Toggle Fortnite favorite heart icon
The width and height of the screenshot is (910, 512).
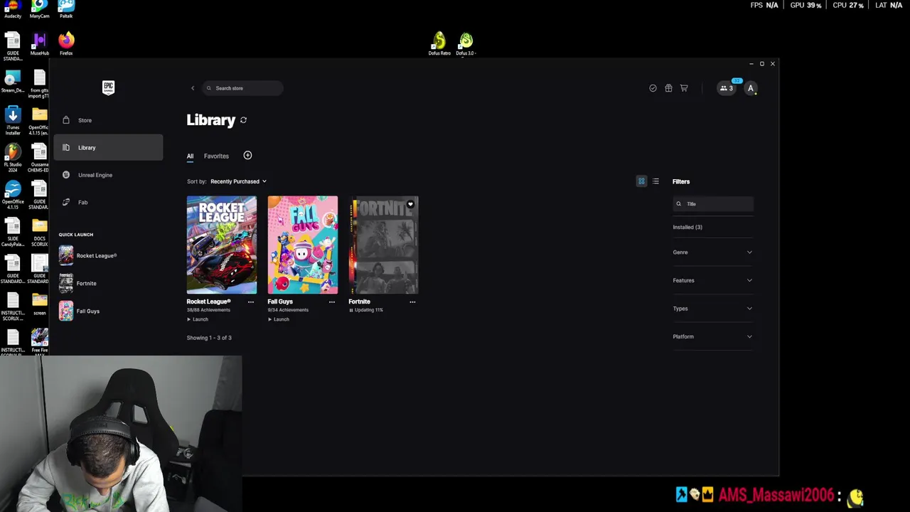(x=410, y=204)
